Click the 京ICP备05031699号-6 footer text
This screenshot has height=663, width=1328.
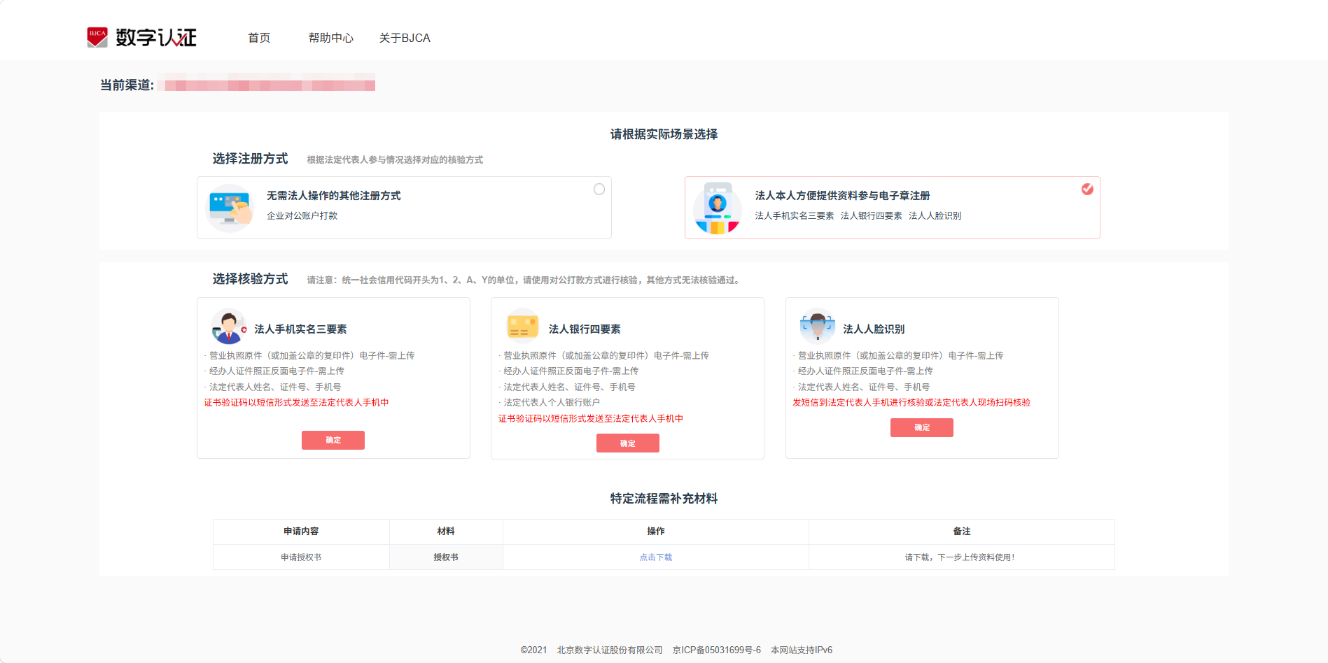pyautogui.click(x=717, y=650)
